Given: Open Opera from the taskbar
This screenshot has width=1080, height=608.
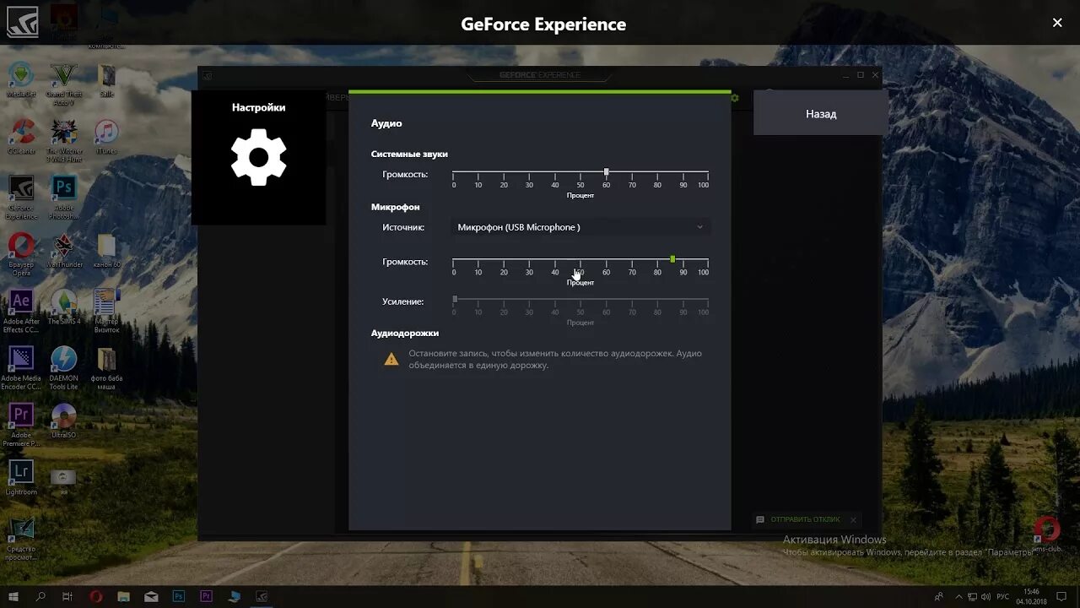Looking at the screenshot, I should pyautogui.click(x=96, y=596).
